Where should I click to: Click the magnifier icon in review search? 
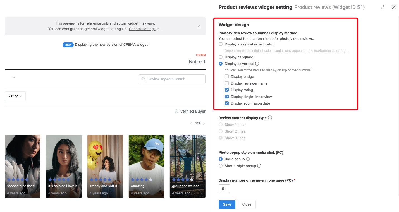pos(144,79)
